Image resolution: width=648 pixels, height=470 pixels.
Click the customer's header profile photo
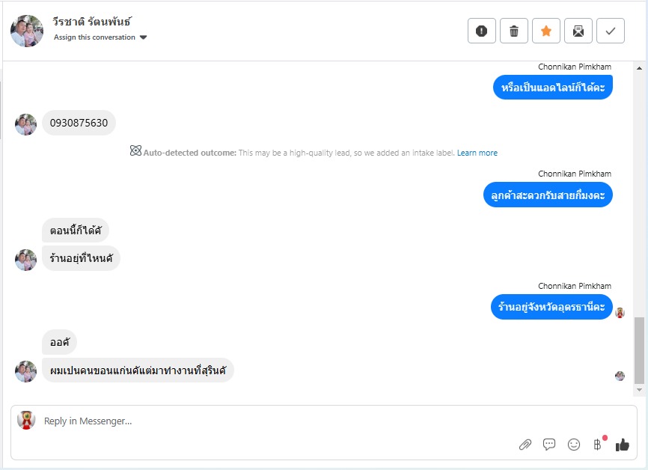coord(27,31)
